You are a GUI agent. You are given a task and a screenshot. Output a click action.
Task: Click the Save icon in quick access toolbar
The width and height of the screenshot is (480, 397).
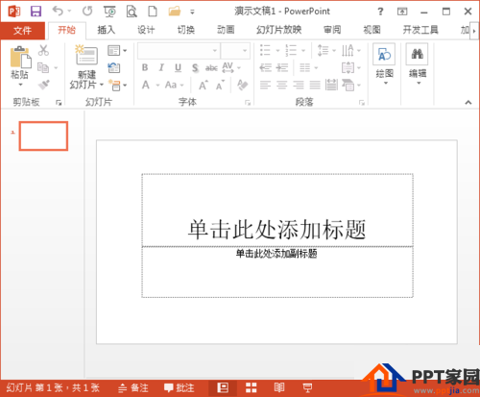36,12
